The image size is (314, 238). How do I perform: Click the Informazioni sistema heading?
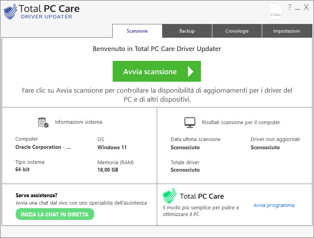click(78, 122)
